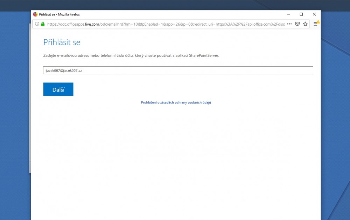Click the window title 'Přihlásit se - Mozilla Firefox'
350x220 pixels.
tap(62, 14)
